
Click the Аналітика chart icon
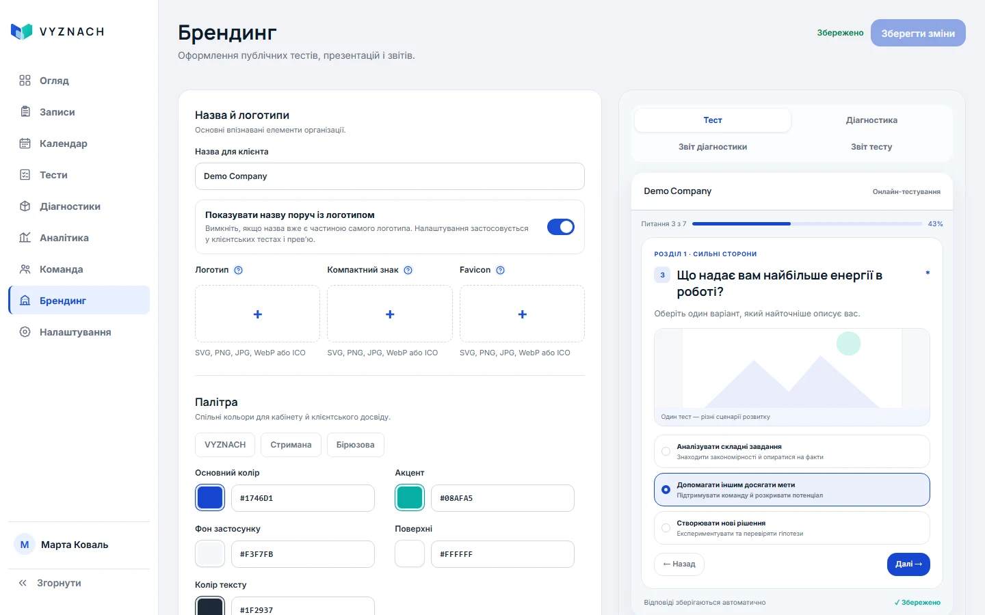(x=25, y=238)
